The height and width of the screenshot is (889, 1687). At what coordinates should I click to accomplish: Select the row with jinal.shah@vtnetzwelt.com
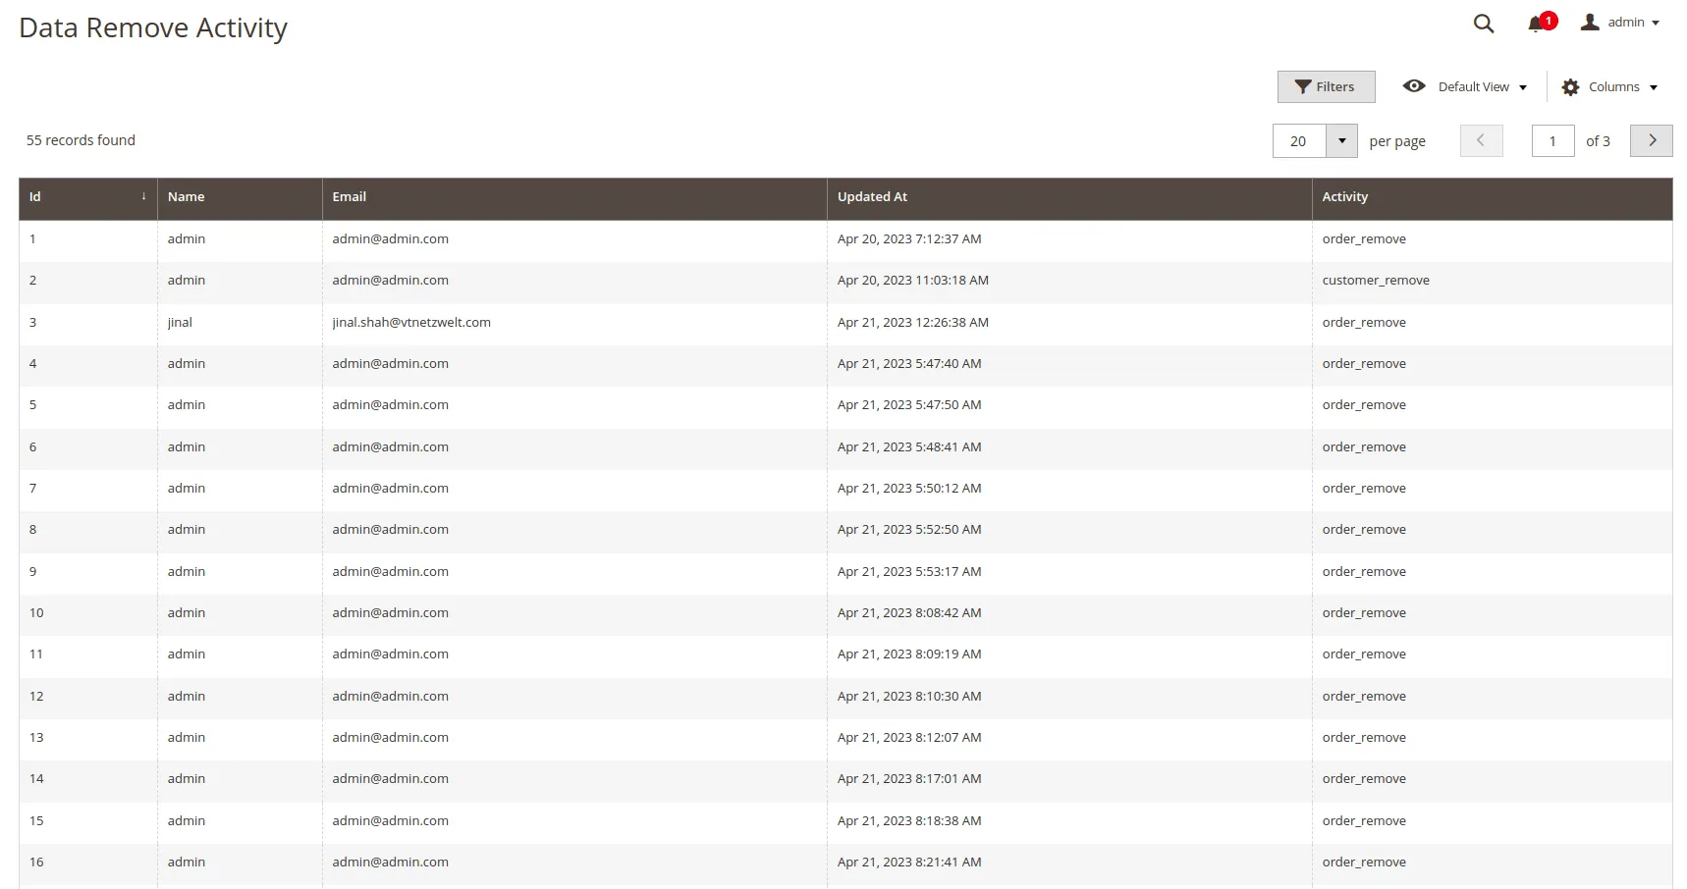click(411, 323)
